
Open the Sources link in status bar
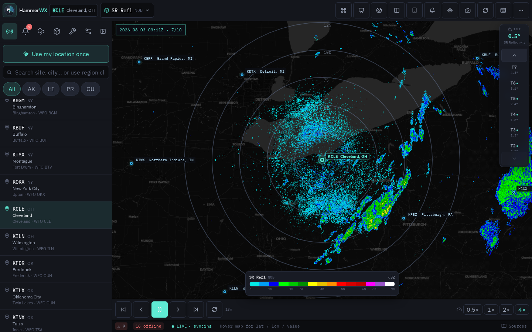click(514, 326)
